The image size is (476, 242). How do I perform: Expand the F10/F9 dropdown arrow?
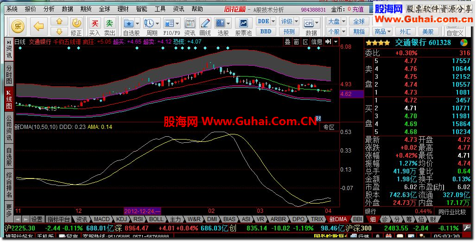tap(178, 23)
